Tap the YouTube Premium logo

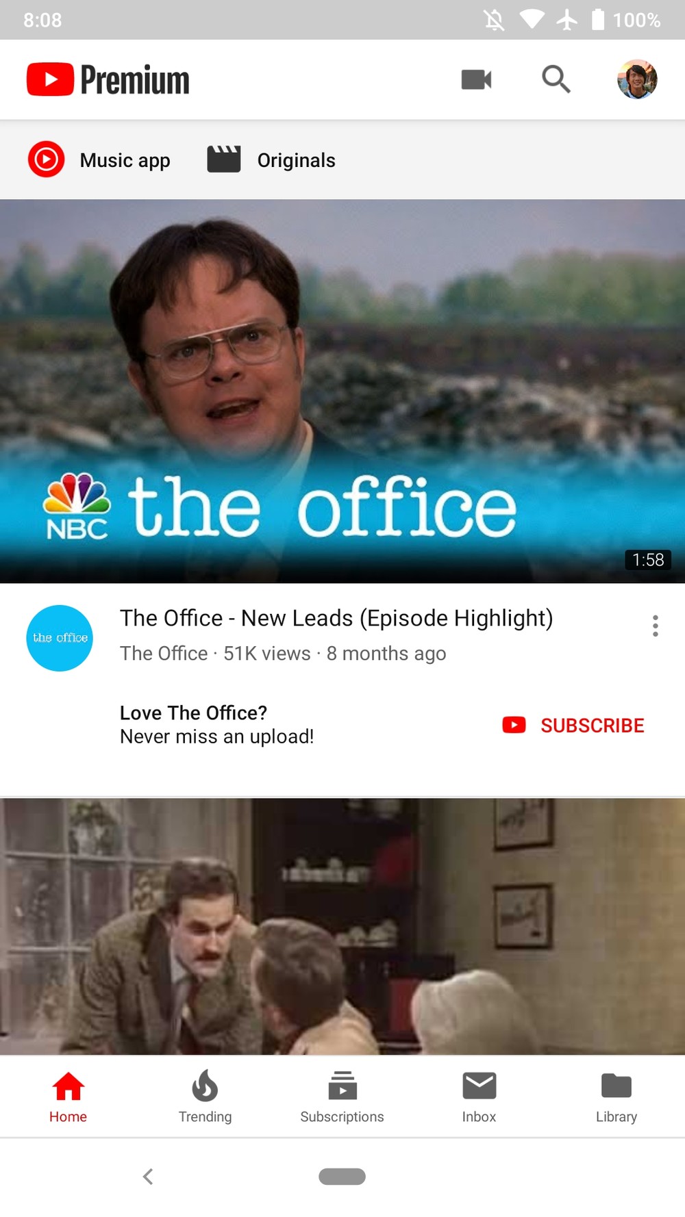pos(108,79)
